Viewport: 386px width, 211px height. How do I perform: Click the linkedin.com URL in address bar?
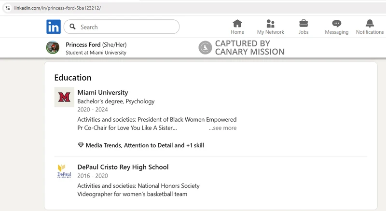[x=57, y=8]
